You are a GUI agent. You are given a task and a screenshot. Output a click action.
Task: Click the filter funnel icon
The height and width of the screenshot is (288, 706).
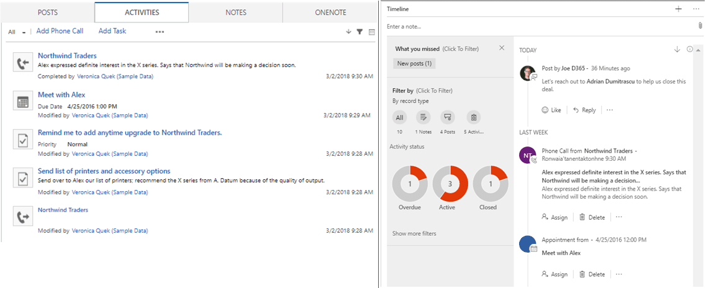pos(360,32)
